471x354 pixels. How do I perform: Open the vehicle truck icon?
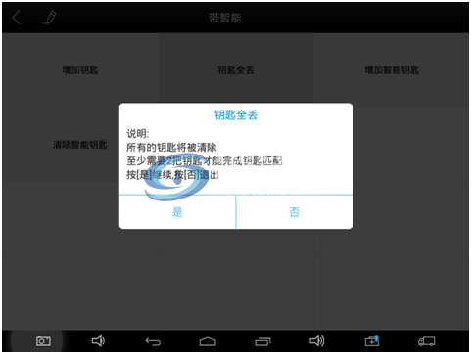[426, 341]
